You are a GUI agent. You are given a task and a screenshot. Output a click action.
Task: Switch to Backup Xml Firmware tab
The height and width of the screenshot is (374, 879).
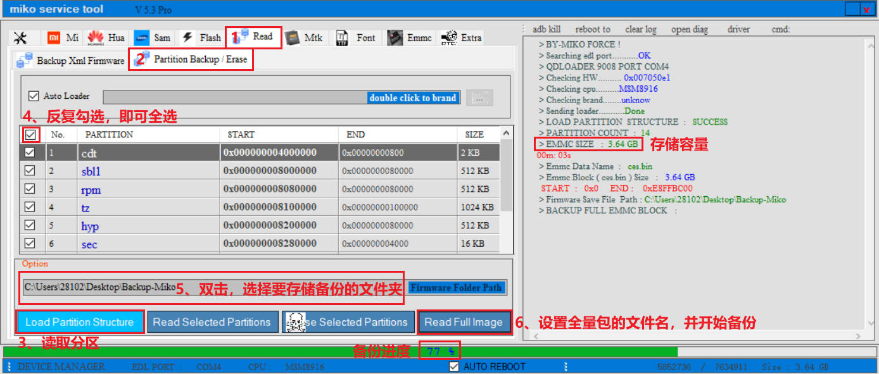71,61
